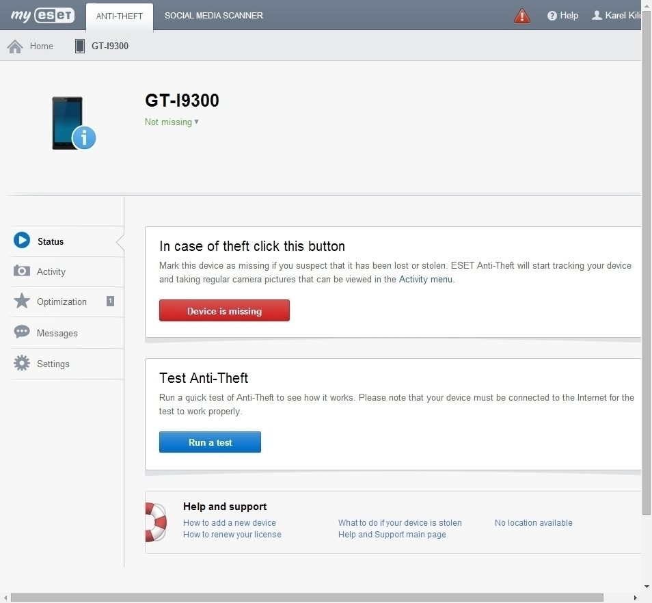652x603 pixels.
Task: Click the vertical scrollbar thumb
Action: tap(647, 264)
